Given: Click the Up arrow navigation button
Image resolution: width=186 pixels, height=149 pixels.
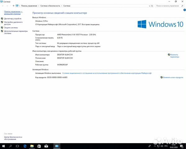Looking at the screenshot, I should (x=13, y=6).
